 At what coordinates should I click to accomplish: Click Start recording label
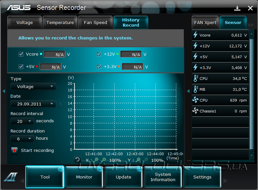[x=37, y=151]
